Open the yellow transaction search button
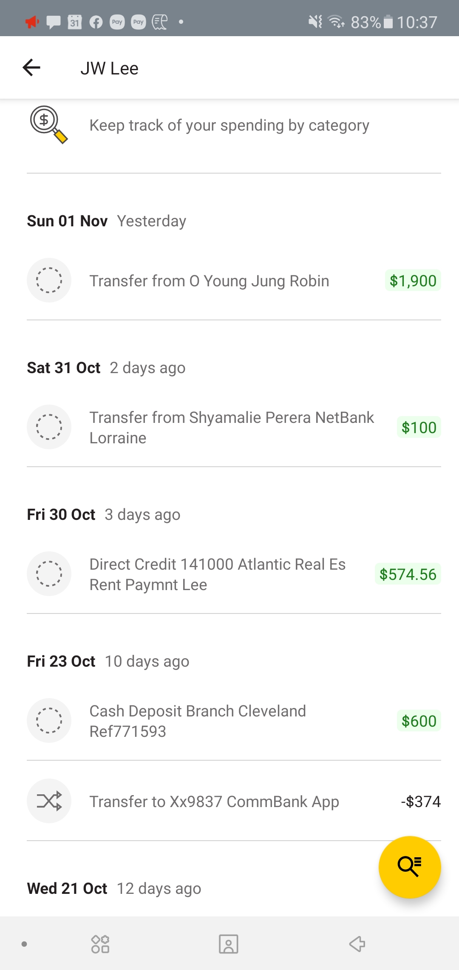 (410, 867)
